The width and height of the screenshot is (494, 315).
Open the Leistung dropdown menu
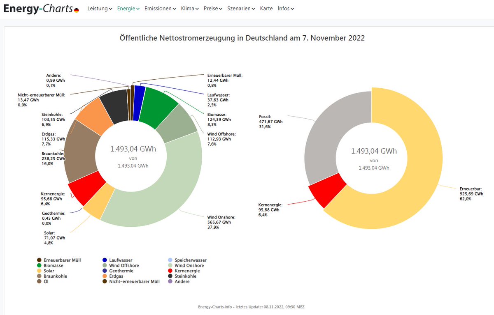pos(99,8)
